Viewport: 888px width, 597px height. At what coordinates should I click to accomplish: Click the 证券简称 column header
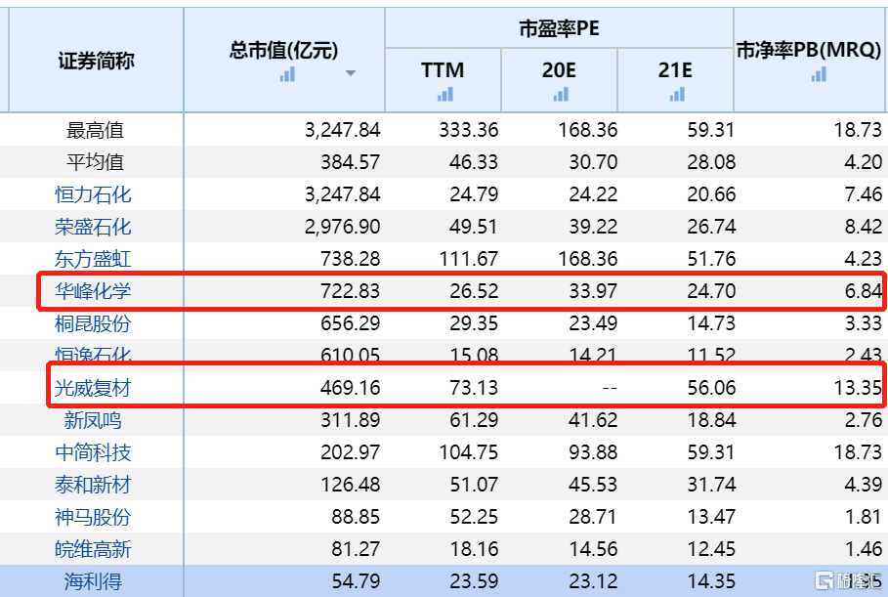click(97, 61)
